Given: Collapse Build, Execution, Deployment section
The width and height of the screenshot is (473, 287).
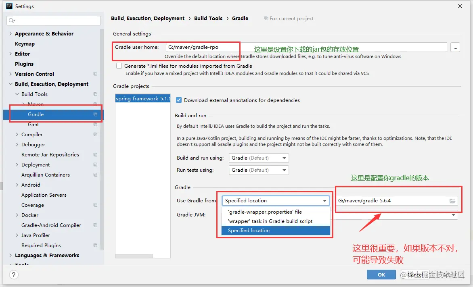Looking at the screenshot, I should pyautogui.click(x=10, y=84).
